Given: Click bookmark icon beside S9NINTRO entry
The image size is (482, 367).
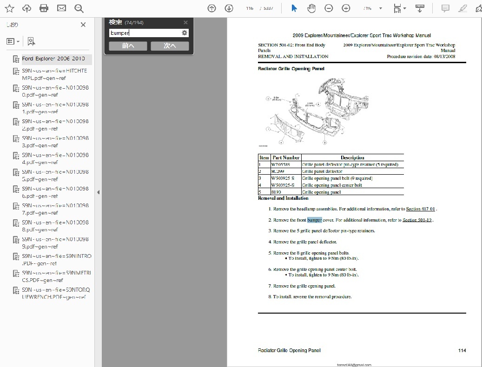Looking at the screenshot, I should coord(16,256).
